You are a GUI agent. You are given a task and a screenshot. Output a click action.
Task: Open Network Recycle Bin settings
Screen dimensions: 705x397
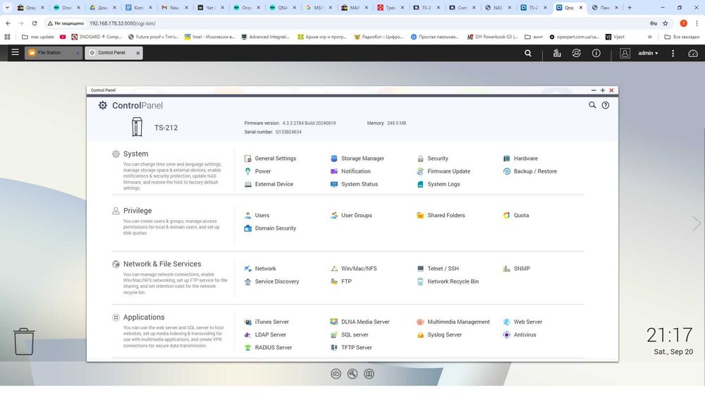coord(448,281)
